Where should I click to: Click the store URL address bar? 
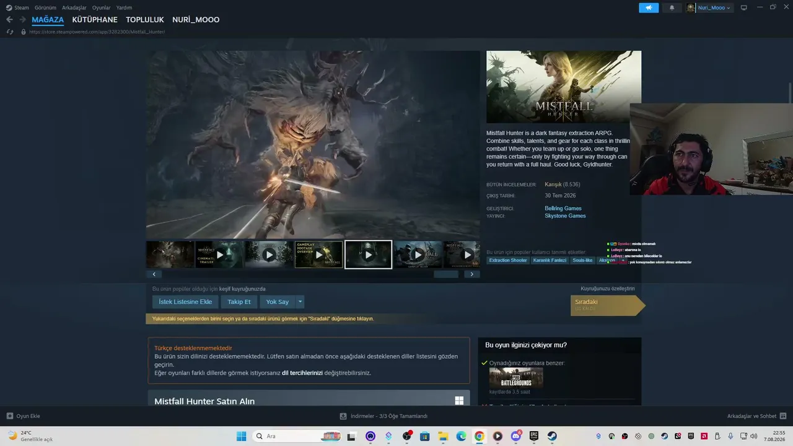tap(97, 32)
